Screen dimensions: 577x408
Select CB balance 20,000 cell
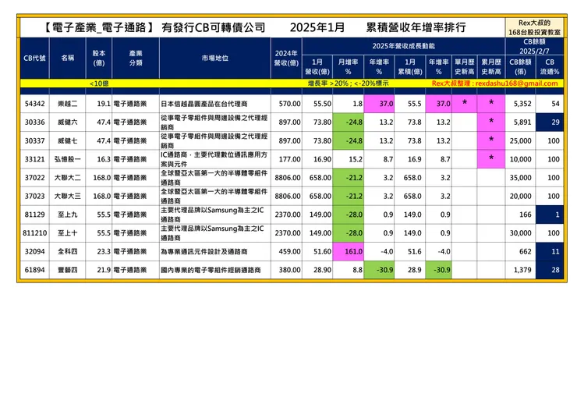click(520, 196)
